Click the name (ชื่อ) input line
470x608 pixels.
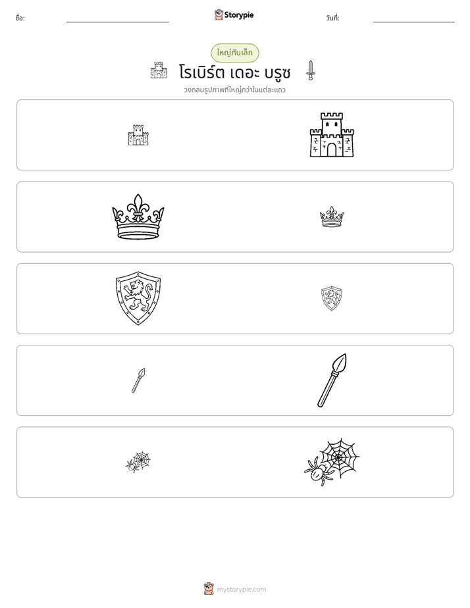point(117,19)
